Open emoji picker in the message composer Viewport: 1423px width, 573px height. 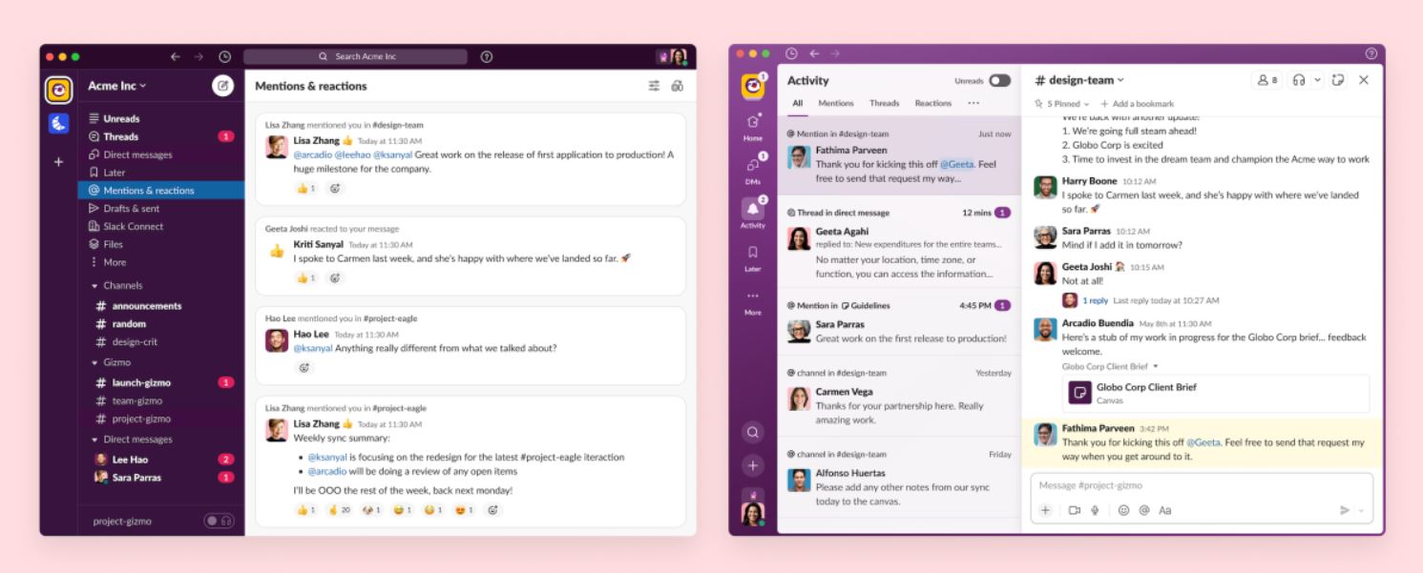click(1123, 510)
